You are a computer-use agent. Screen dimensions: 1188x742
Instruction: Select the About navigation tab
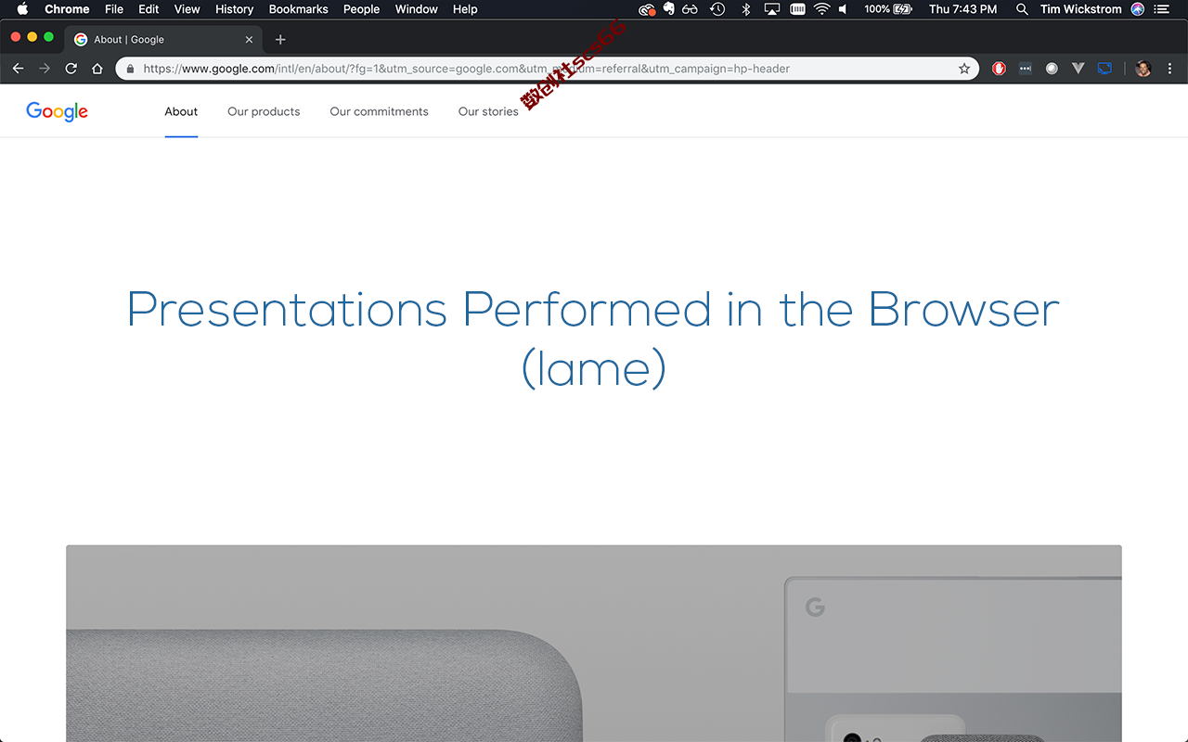pyautogui.click(x=181, y=111)
